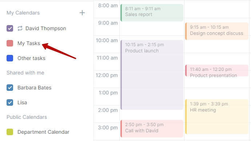This screenshot has width=251, height=141.
Task: Open the Product launch event
Action: (x=152, y=75)
